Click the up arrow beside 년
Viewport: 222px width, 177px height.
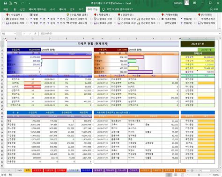coord(41,19)
